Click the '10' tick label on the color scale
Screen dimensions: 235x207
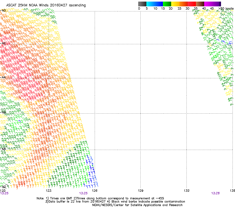pos(155,9)
